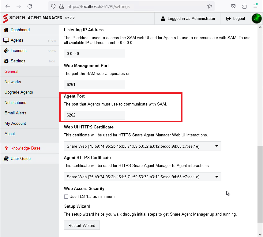The height and width of the screenshot is (237, 263).
Task: Open Upgrade Agents settings
Action: click(29, 92)
